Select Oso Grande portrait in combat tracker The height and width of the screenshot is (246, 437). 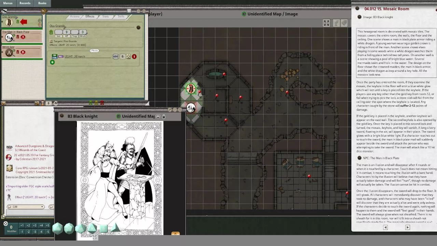pos(9,22)
